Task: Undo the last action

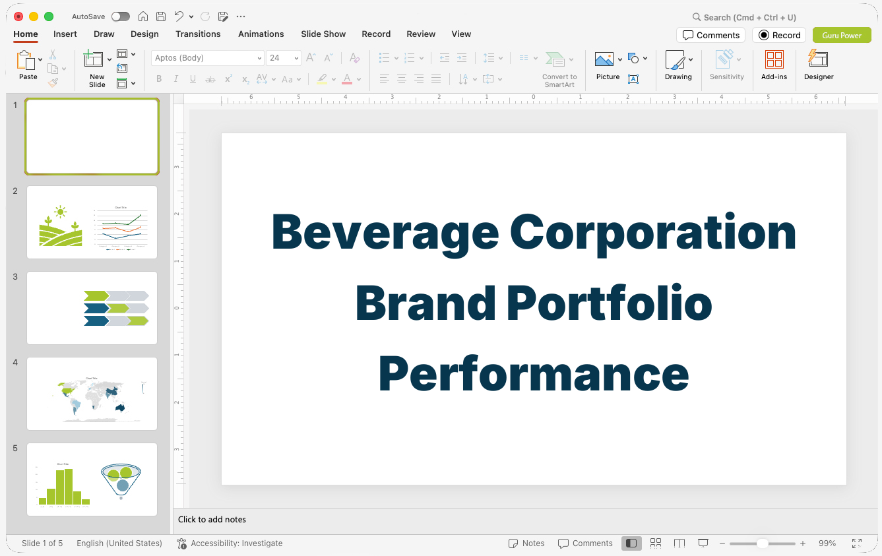Action: [x=179, y=16]
